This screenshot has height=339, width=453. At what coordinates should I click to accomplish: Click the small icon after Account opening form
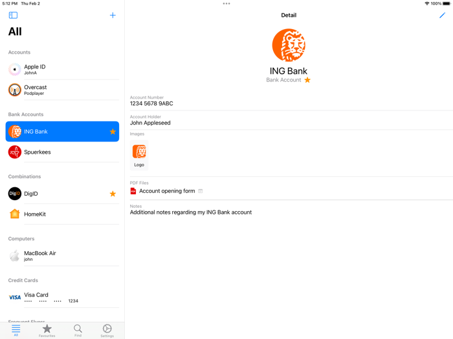point(200,191)
